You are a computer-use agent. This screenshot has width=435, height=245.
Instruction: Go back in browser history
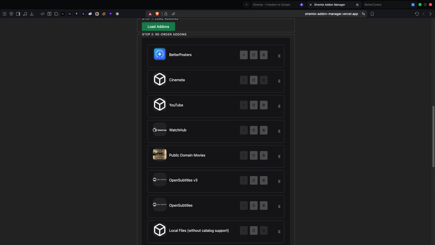point(424,14)
